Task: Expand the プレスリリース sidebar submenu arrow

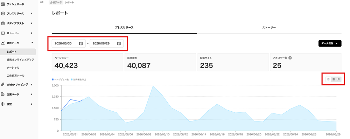Action: coord(32,13)
